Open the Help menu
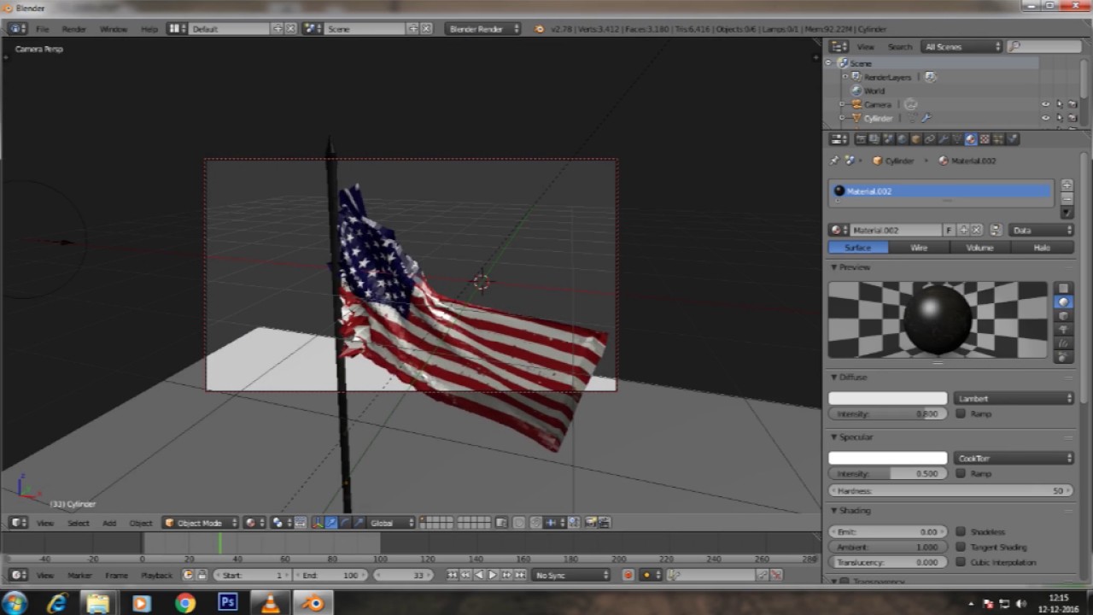Image resolution: width=1093 pixels, height=615 pixels. click(149, 29)
